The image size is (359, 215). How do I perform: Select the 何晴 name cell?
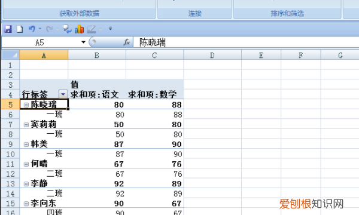tap(44, 164)
